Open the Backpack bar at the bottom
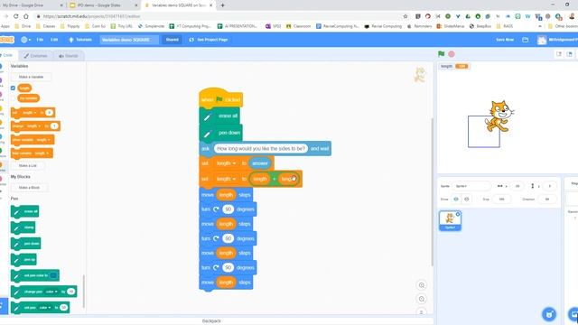The image size is (578, 325). coord(211,321)
